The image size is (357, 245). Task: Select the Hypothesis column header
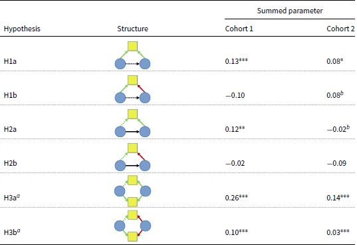(x=22, y=29)
